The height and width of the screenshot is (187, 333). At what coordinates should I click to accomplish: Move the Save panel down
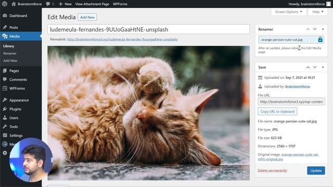[x=315, y=67]
